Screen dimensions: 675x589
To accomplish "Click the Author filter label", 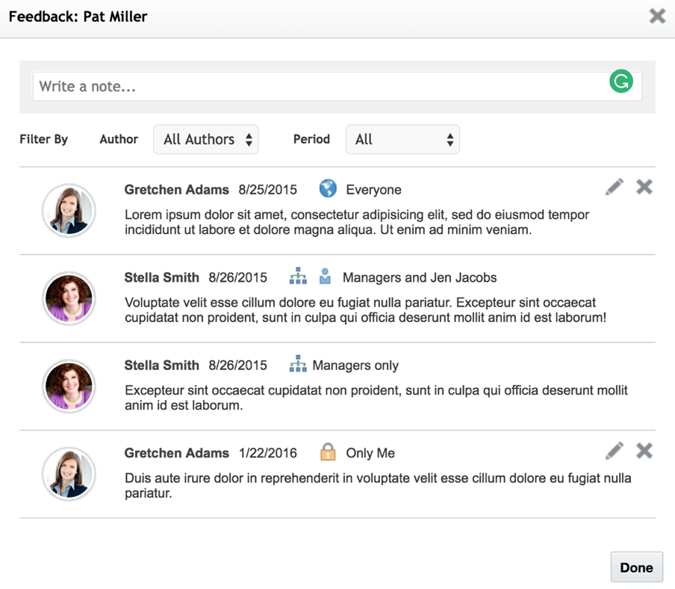I will (x=119, y=139).
